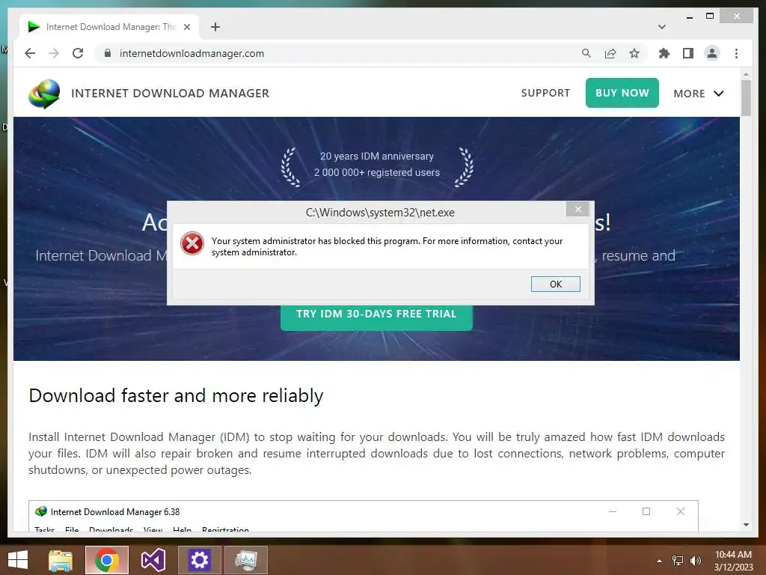Open the Windows Start menu

tap(18, 560)
